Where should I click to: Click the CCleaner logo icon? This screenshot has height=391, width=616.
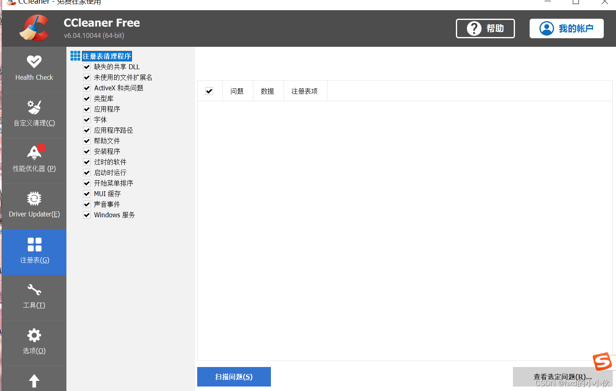point(34,28)
